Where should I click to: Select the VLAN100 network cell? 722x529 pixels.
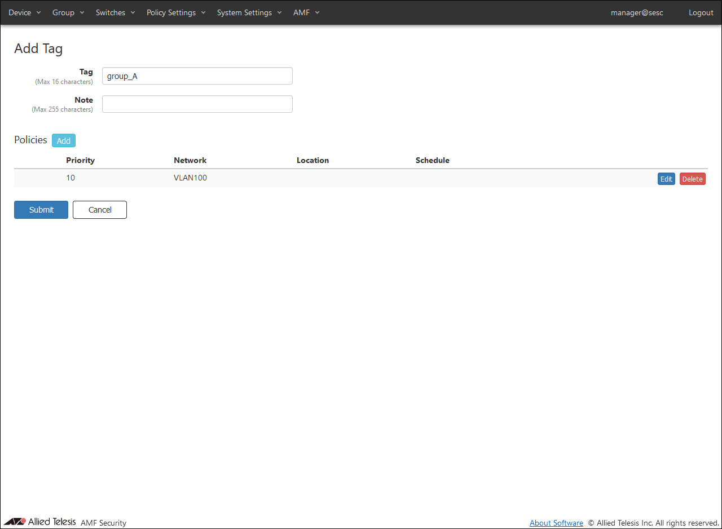(x=190, y=178)
